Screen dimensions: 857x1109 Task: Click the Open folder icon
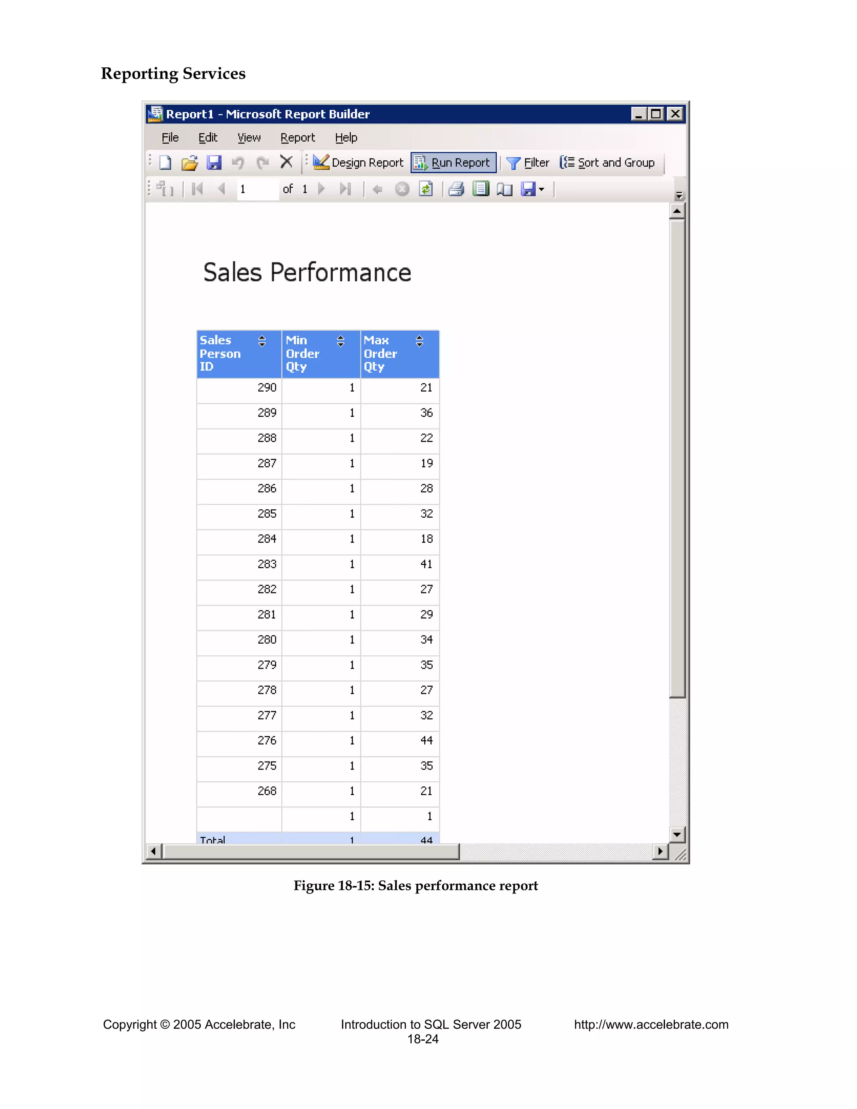190,162
